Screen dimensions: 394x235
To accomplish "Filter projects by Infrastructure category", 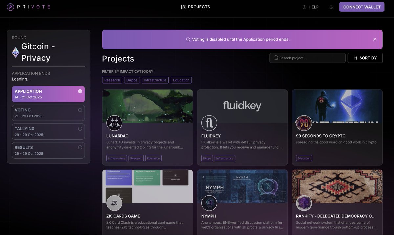I will tap(155, 80).
